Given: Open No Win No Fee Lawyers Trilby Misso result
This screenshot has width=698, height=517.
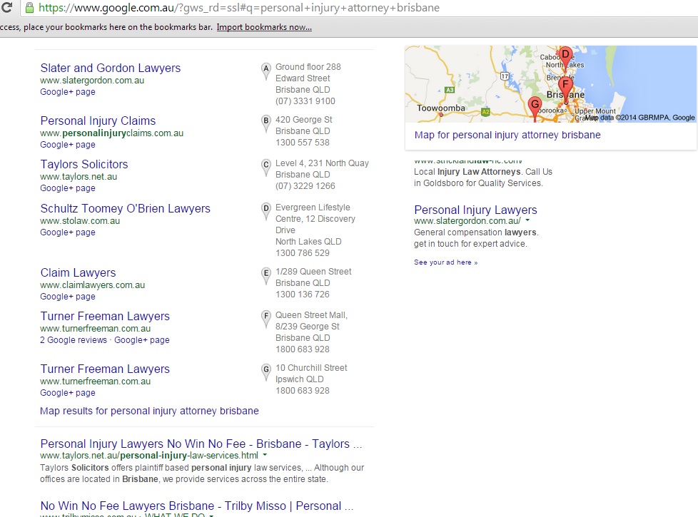Looking at the screenshot, I should coord(197,506).
